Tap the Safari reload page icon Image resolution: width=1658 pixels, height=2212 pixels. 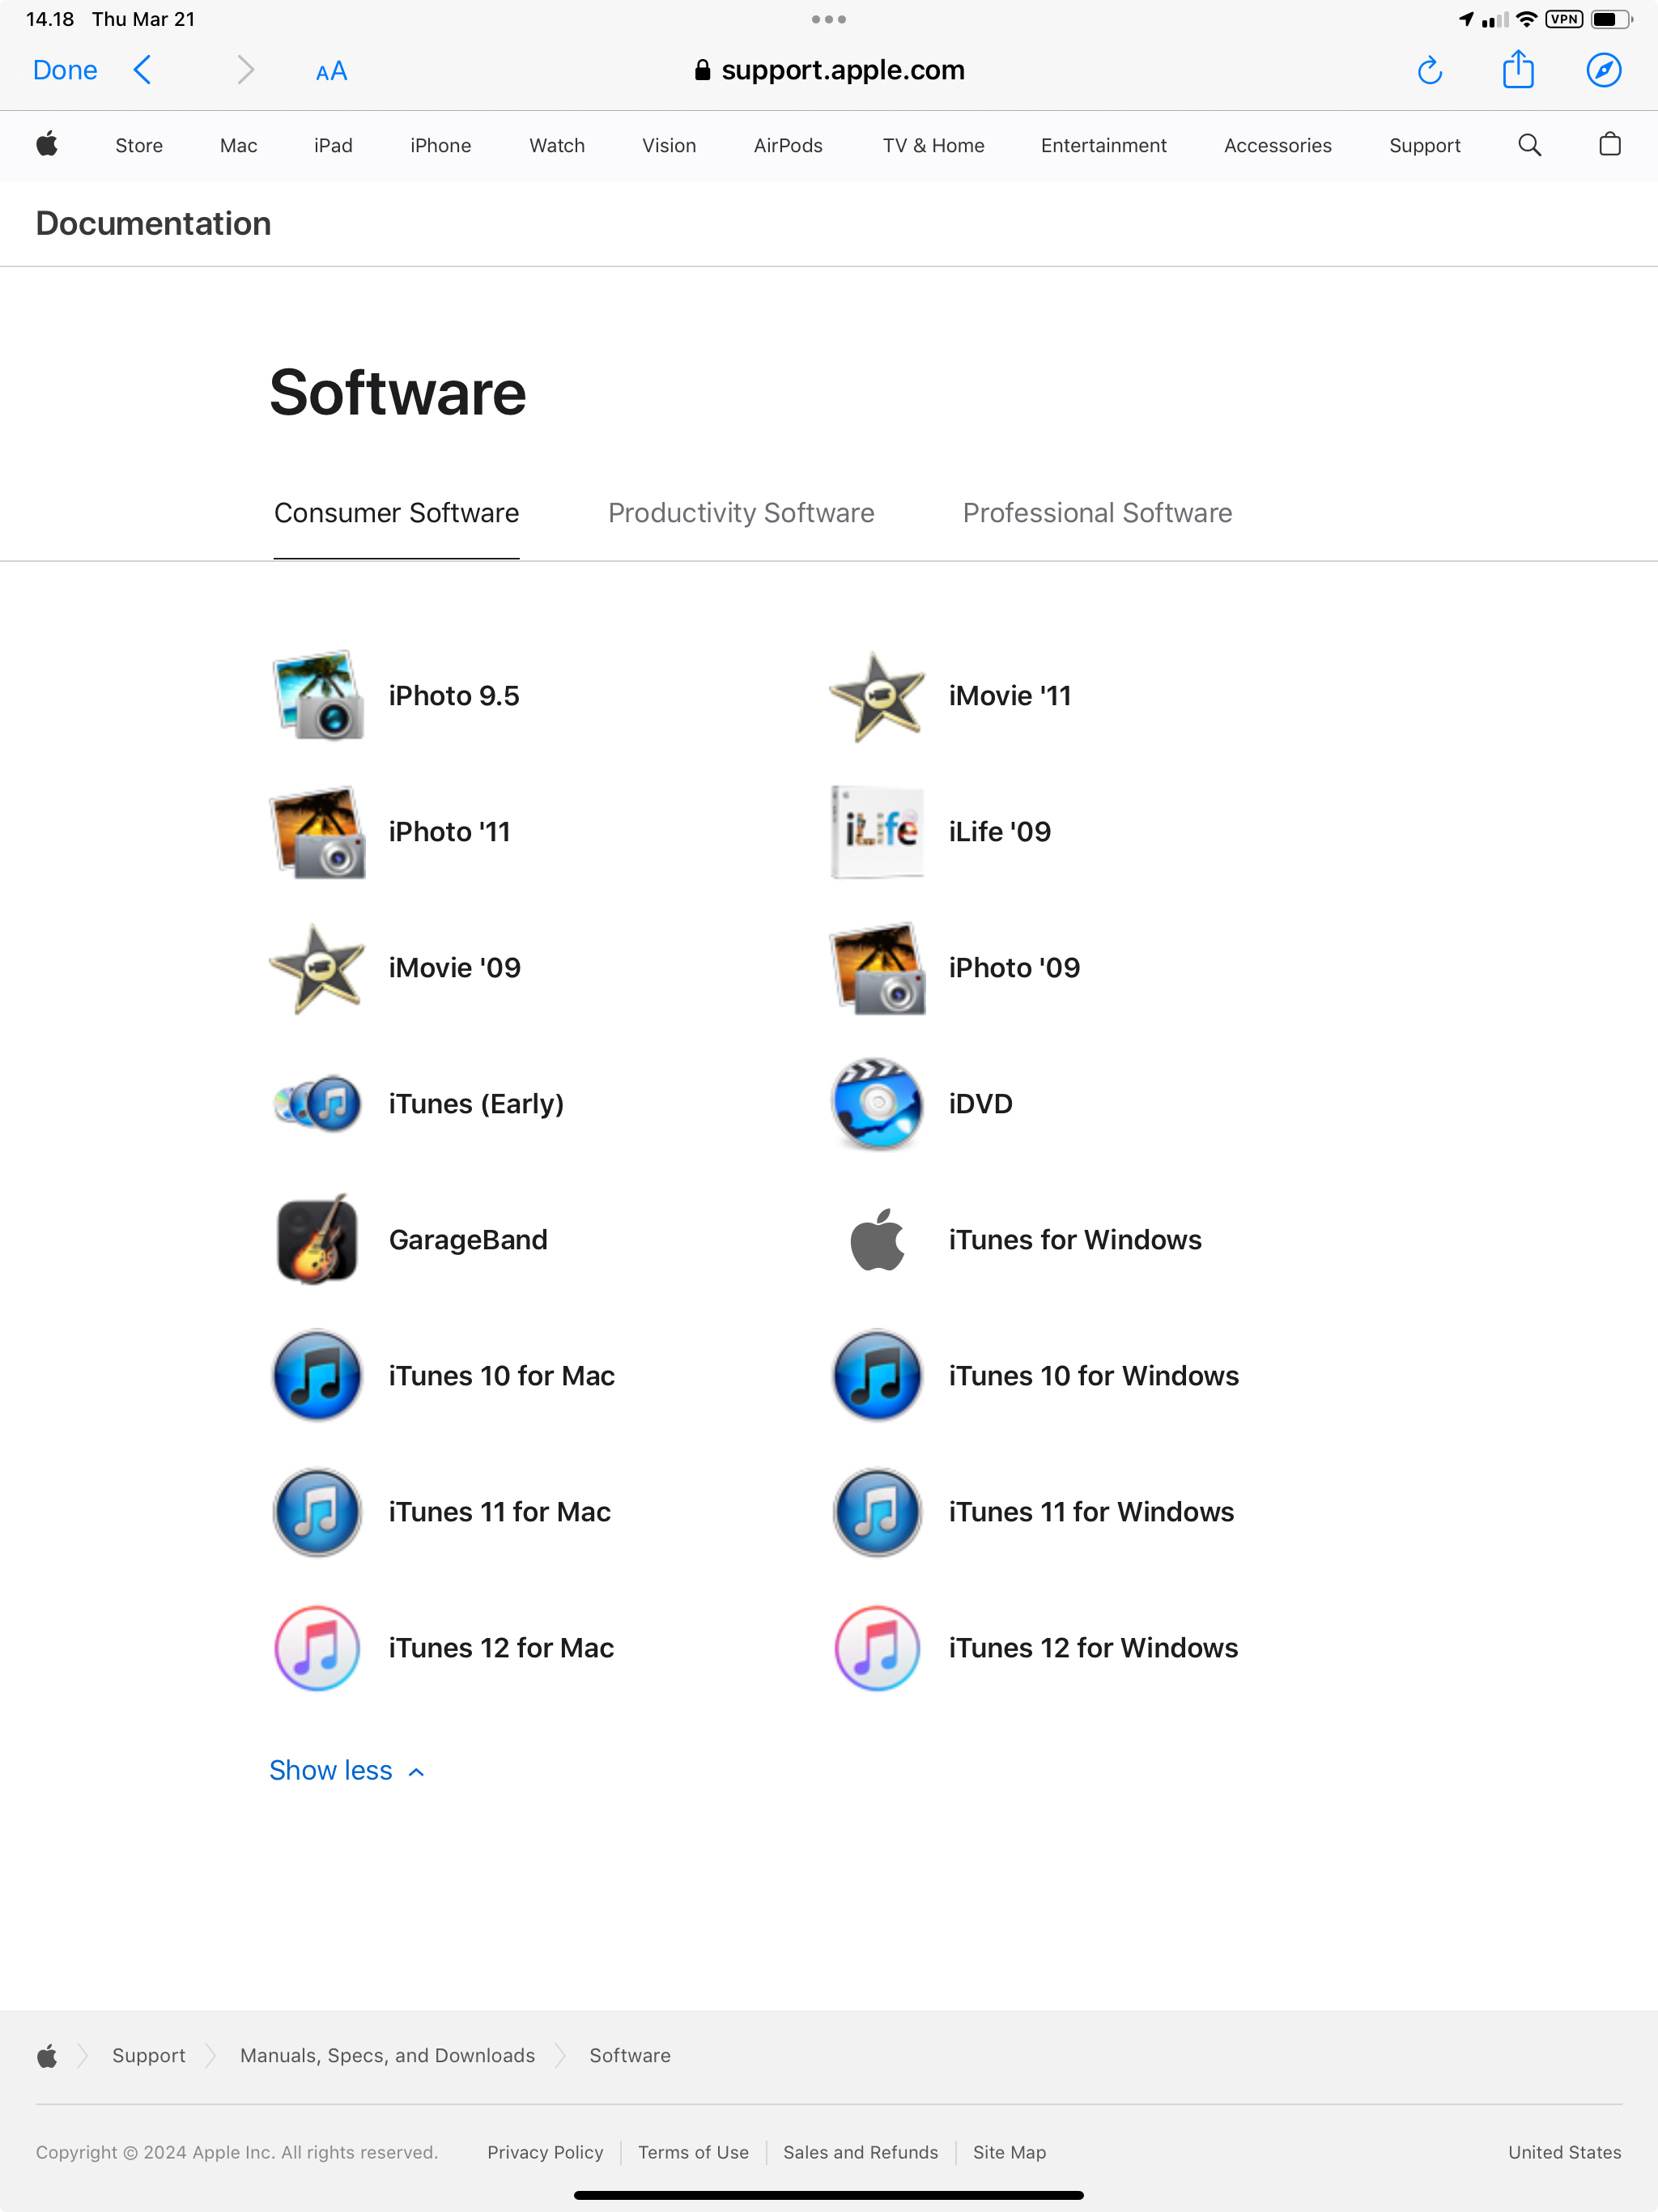1429,70
